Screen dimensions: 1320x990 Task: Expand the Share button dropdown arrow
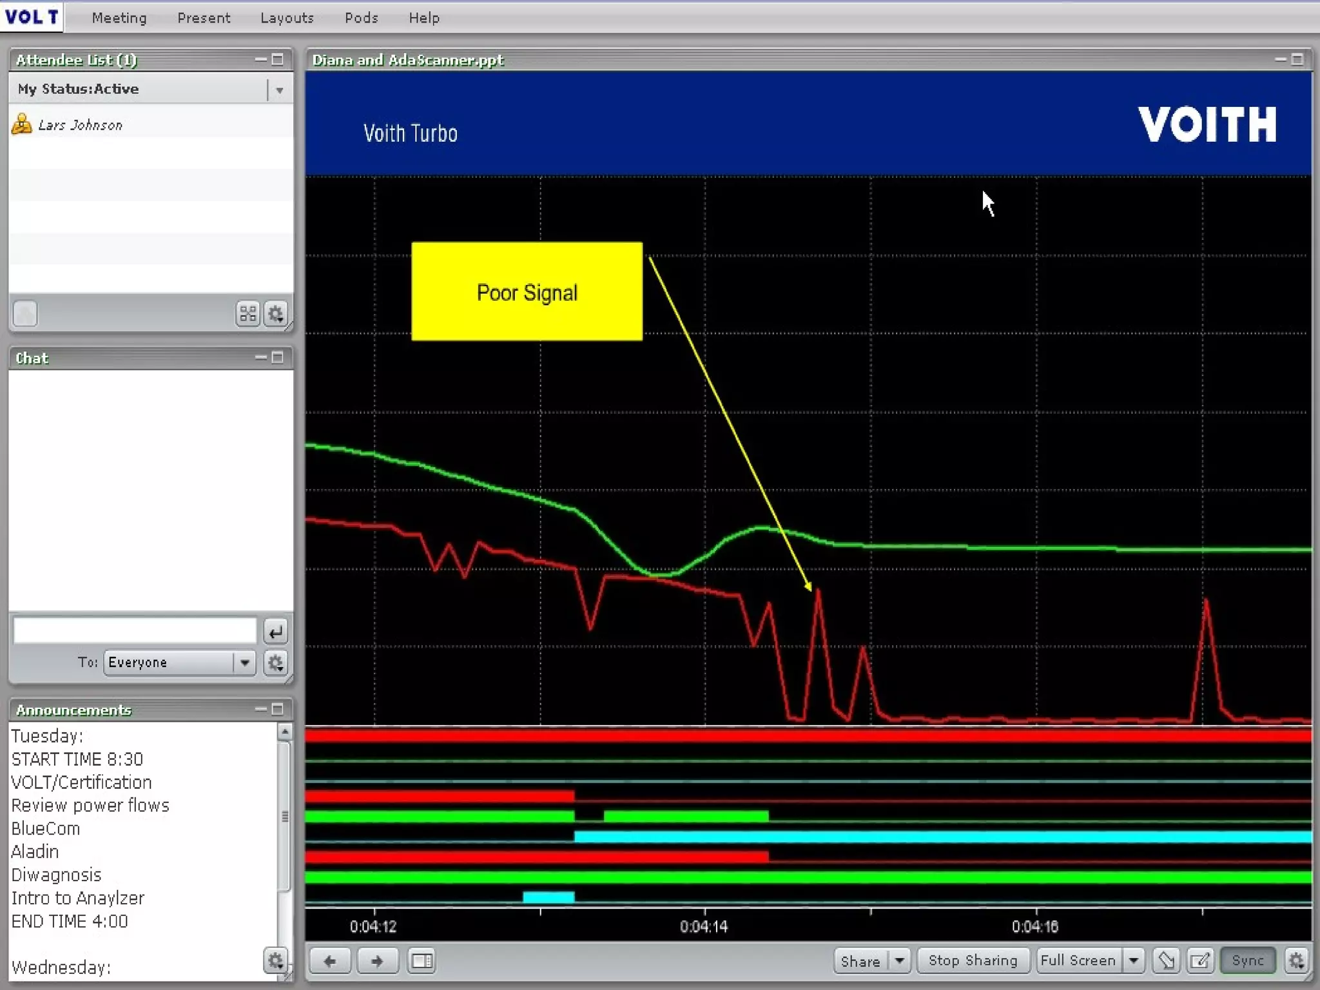point(899,961)
